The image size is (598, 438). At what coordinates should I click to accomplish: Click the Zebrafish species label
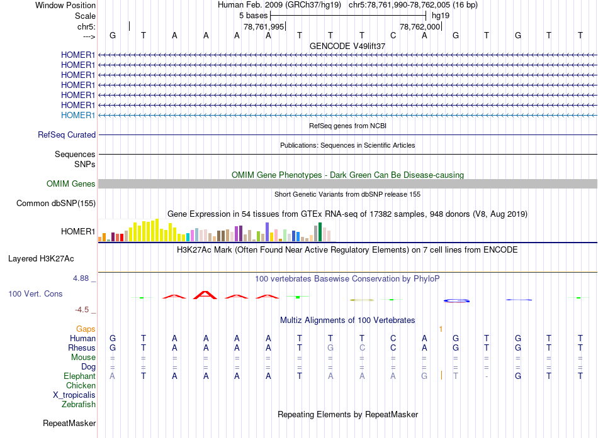79,404
